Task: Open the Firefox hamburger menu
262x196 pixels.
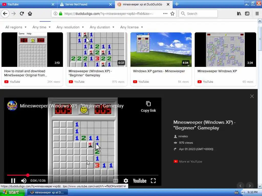Action: click(x=257, y=14)
